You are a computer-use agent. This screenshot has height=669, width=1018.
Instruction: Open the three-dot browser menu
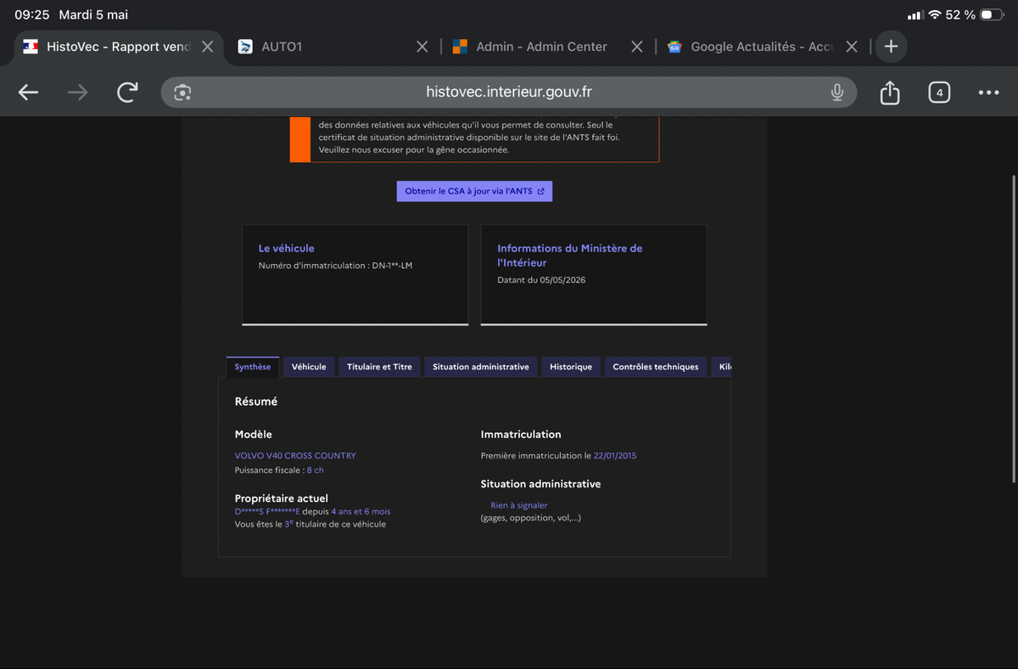tap(988, 93)
